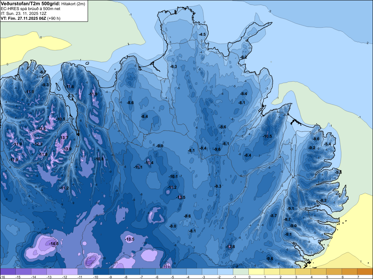373x279 pixels.
Task: Pick the orange legend swatch between 6 and 7
Action: [x=350, y=272]
